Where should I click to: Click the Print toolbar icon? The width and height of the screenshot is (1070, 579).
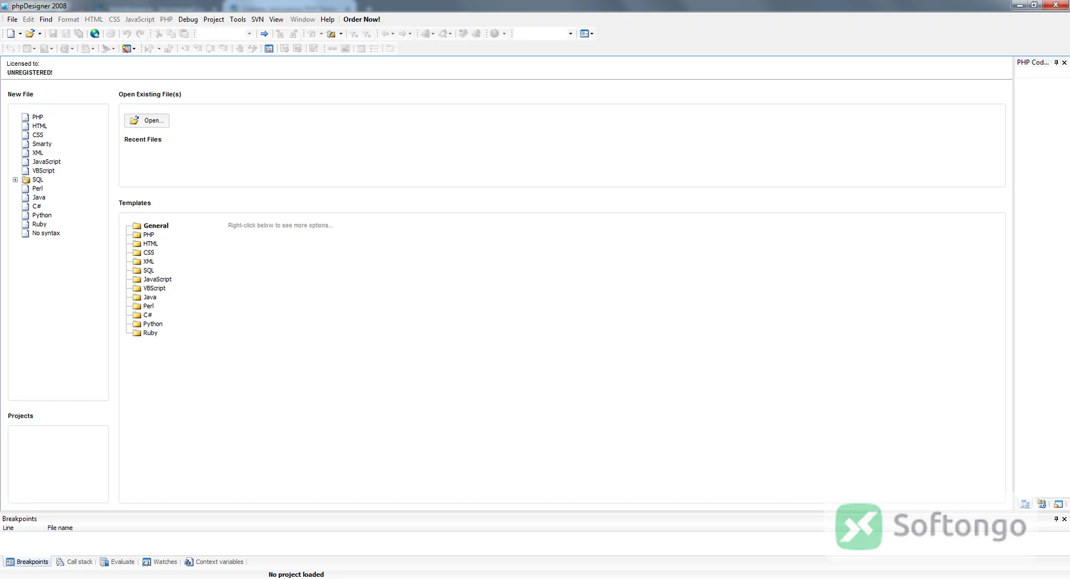[x=110, y=34]
